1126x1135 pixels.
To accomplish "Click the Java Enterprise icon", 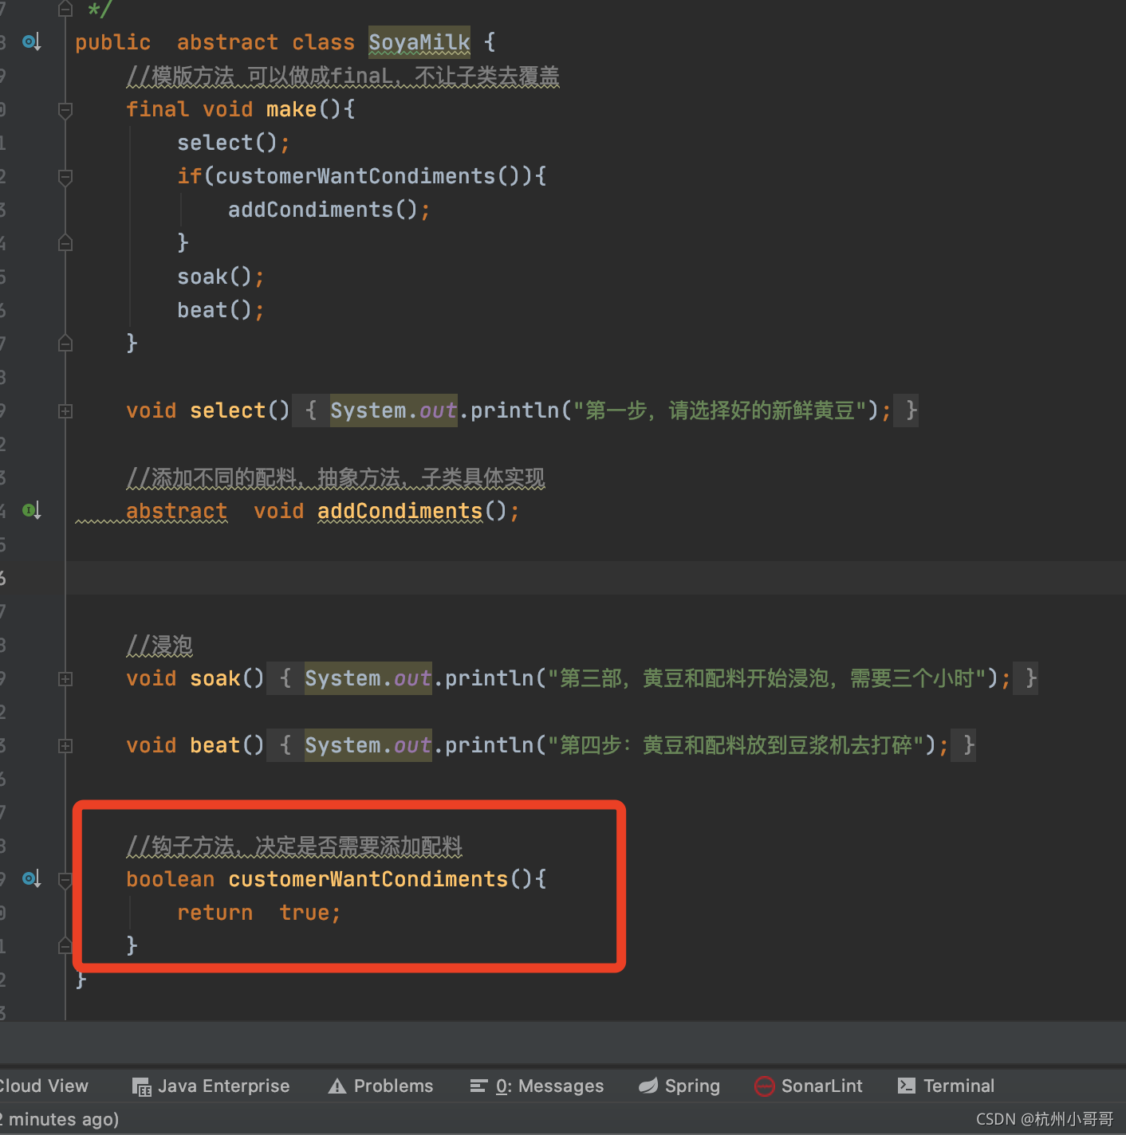I will [x=141, y=1086].
